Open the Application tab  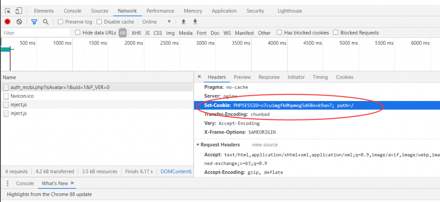click(224, 11)
